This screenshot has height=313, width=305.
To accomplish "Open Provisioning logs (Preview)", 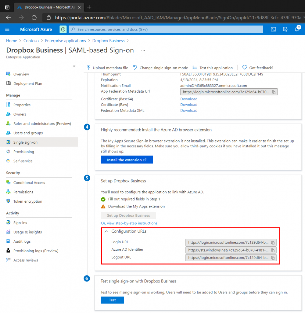I will coord(36,251).
